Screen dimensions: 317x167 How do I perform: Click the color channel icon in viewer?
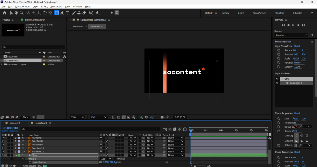pos(141,117)
